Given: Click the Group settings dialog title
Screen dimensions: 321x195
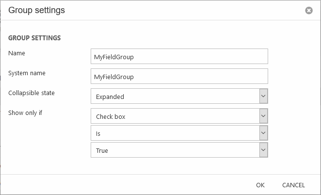Looking at the screenshot, I should (37, 10).
